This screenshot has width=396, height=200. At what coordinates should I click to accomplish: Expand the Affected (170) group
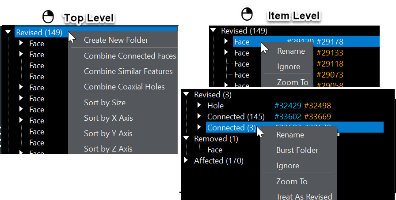(x=186, y=161)
